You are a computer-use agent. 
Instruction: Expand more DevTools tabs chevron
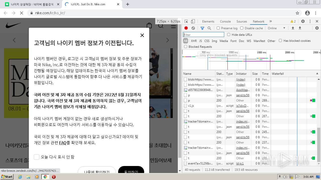click(271, 21)
